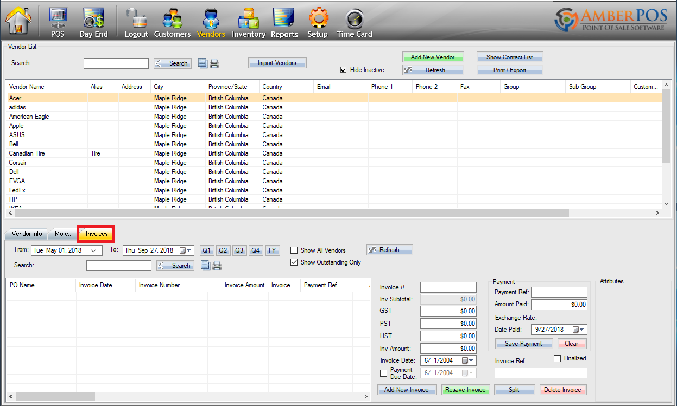Click the copy icon beside invoice Search

pyautogui.click(x=205, y=266)
